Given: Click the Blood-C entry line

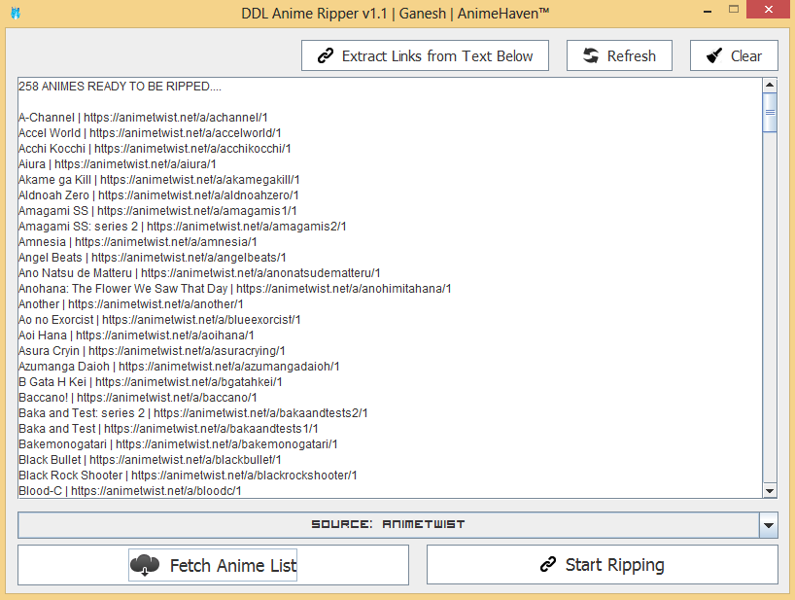Looking at the screenshot, I should 130,491.
